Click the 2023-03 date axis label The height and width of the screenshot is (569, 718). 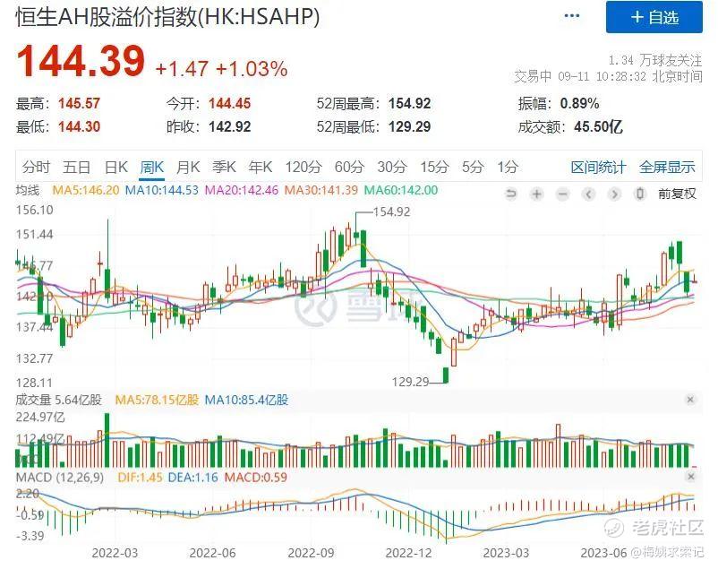506,553
